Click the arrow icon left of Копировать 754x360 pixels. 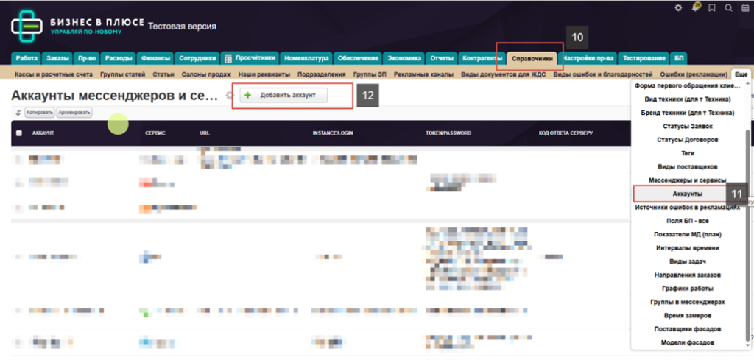[18, 113]
